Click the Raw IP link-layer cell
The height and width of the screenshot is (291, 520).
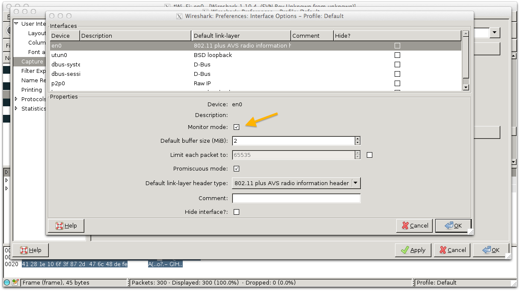[x=202, y=83]
